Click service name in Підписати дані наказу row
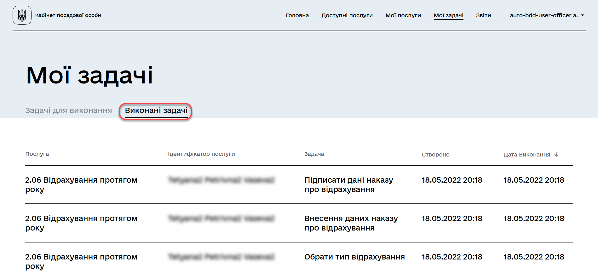The image size is (598, 279). pos(81,185)
